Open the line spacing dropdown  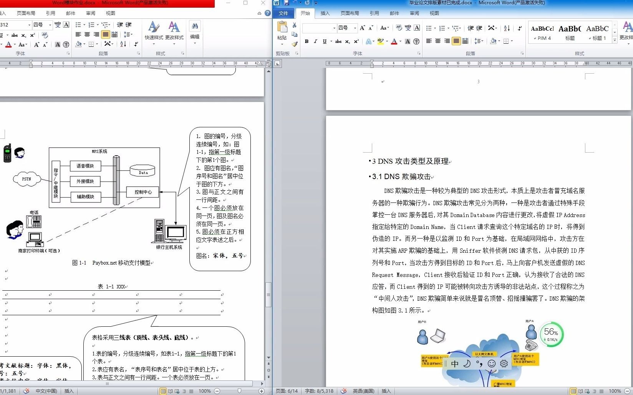tap(479, 41)
